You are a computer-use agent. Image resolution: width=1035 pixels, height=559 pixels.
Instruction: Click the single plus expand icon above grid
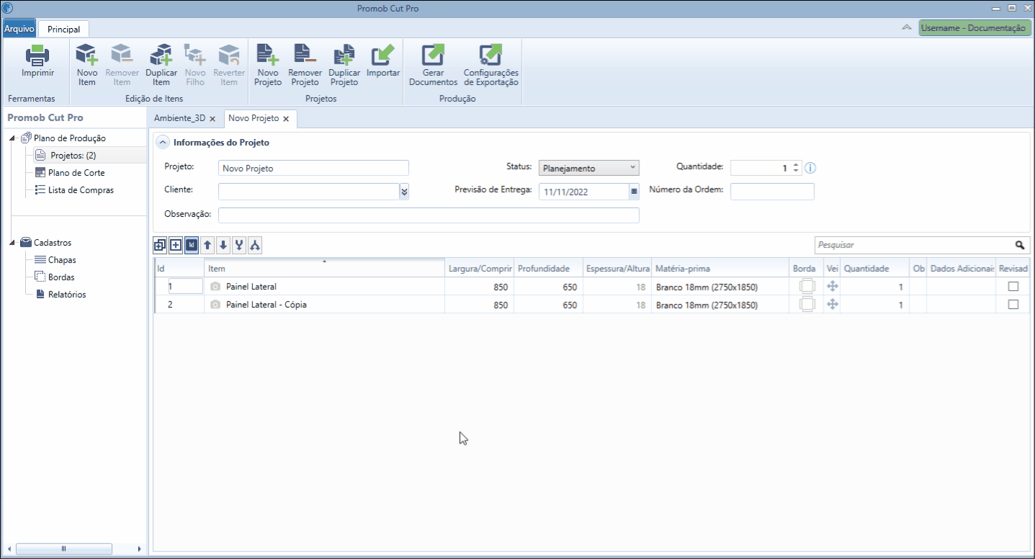point(176,245)
